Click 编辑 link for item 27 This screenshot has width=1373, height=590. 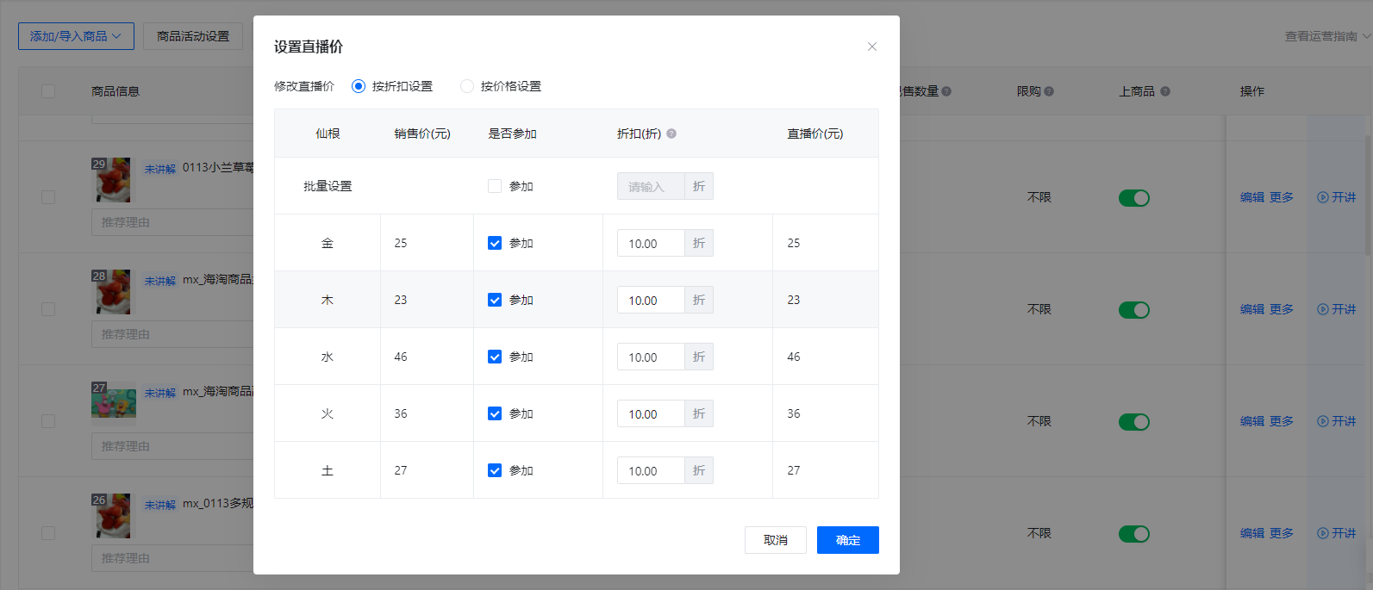tap(1252, 421)
